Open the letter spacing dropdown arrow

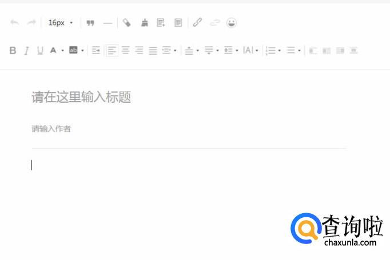257,51
